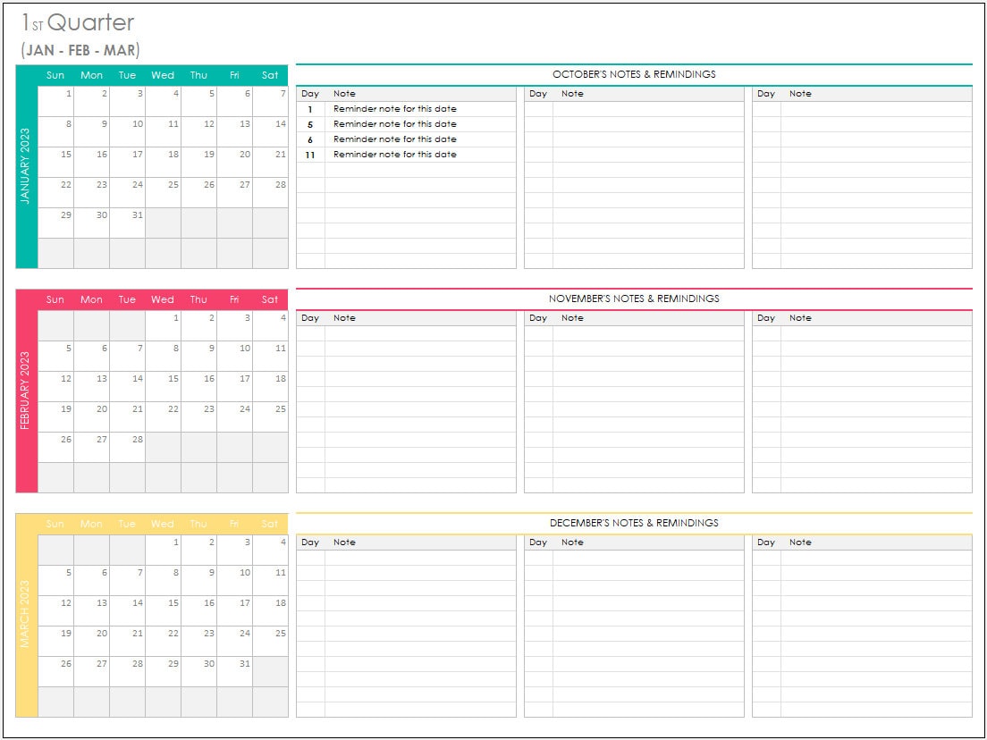Click the DECEMBER'S NOTES & REMINDINGS header

click(x=635, y=523)
